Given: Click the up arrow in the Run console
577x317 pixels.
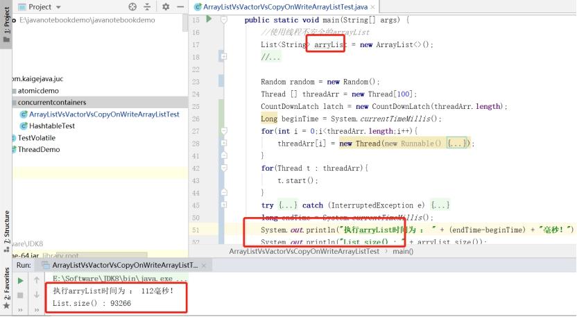Looking at the screenshot, I should point(37,280).
